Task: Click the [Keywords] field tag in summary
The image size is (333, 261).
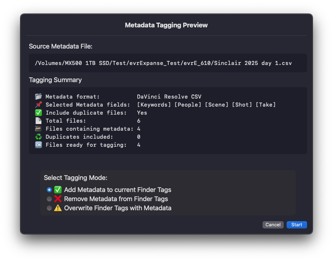Action: (154, 105)
